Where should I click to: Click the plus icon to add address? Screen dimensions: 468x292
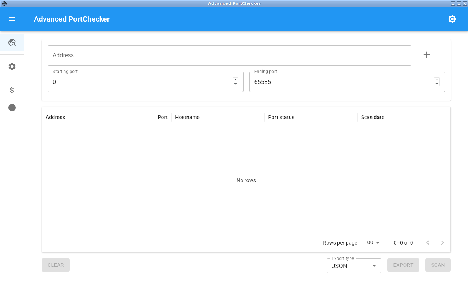pyautogui.click(x=427, y=55)
